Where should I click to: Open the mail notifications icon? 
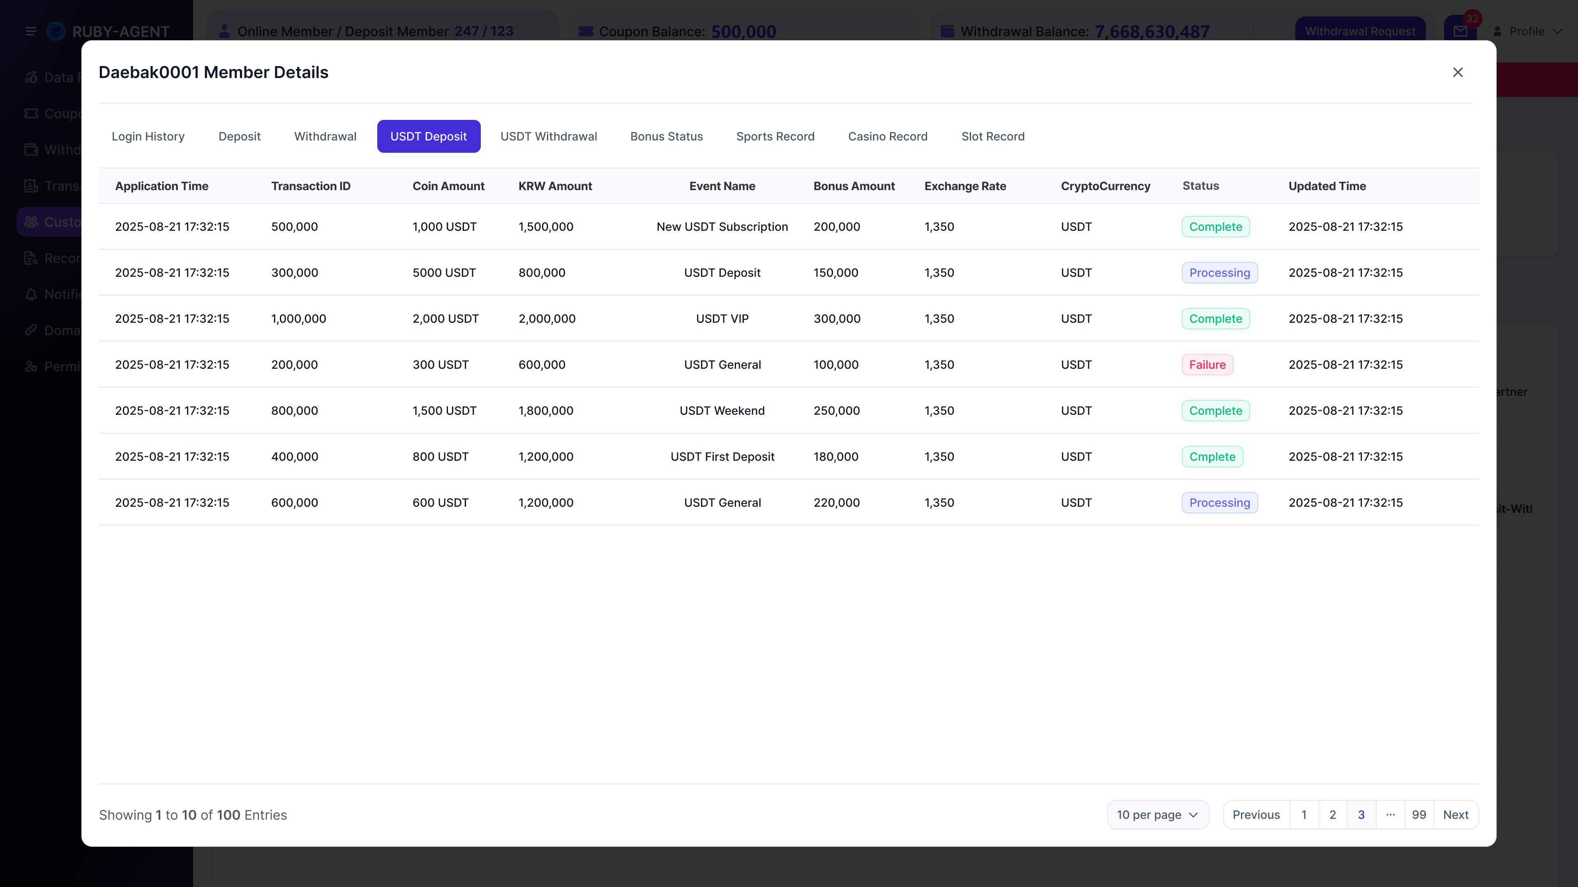(x=1460, y=31)
